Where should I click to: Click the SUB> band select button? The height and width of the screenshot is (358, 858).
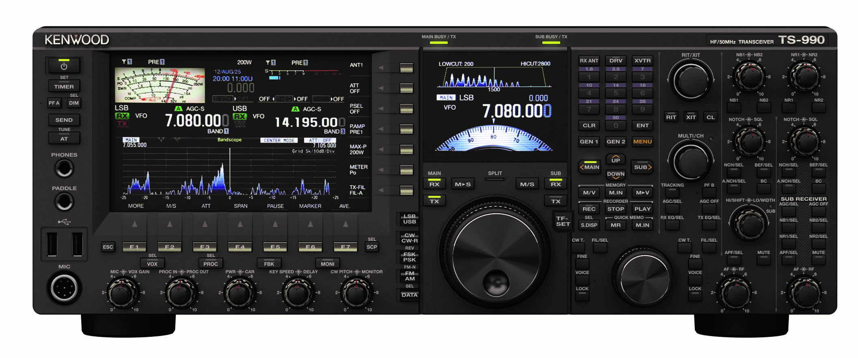click(642, 167)
